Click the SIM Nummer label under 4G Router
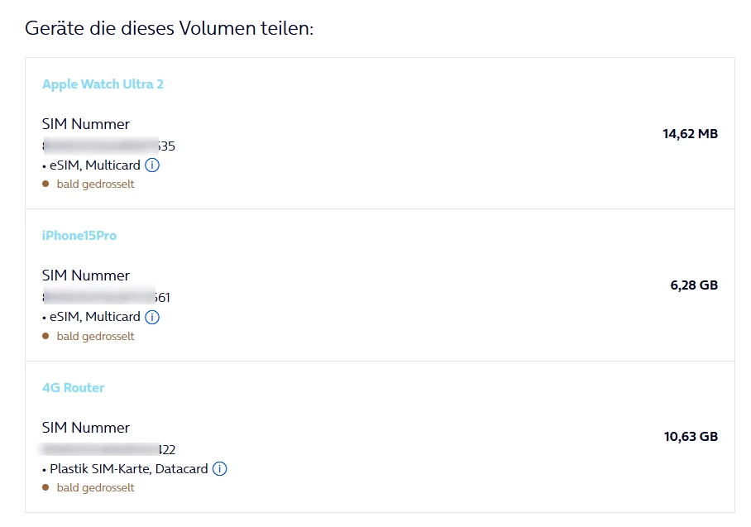751x527 pixels. 86,428
